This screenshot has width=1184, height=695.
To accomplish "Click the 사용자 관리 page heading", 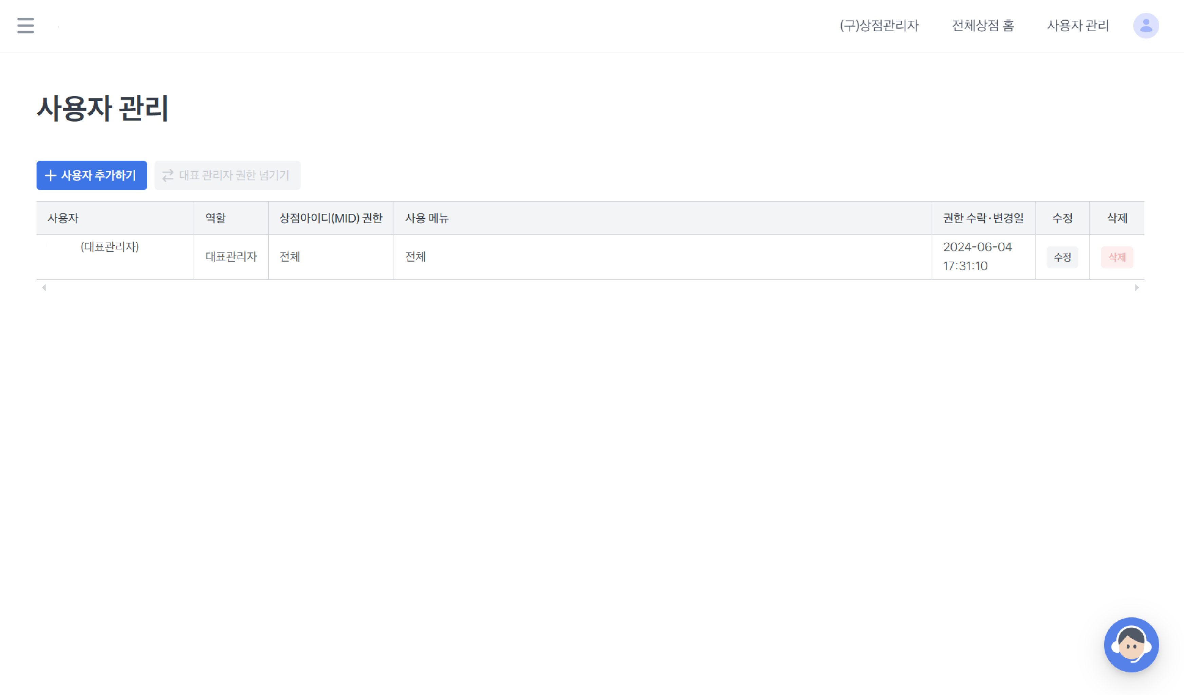I will coord(103,109).
